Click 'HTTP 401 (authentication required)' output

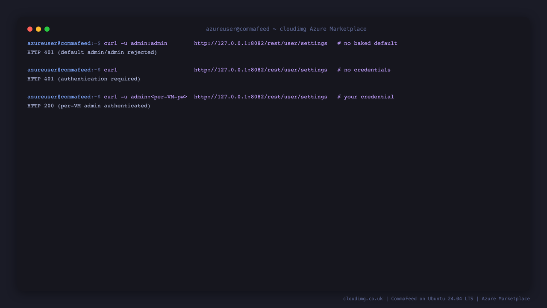pyautogui.click(x=84, y=79)
